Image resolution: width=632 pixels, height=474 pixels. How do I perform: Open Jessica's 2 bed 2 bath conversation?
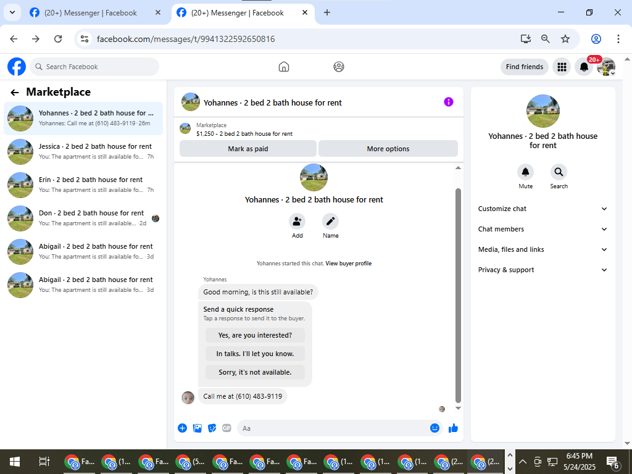point(83,152)
